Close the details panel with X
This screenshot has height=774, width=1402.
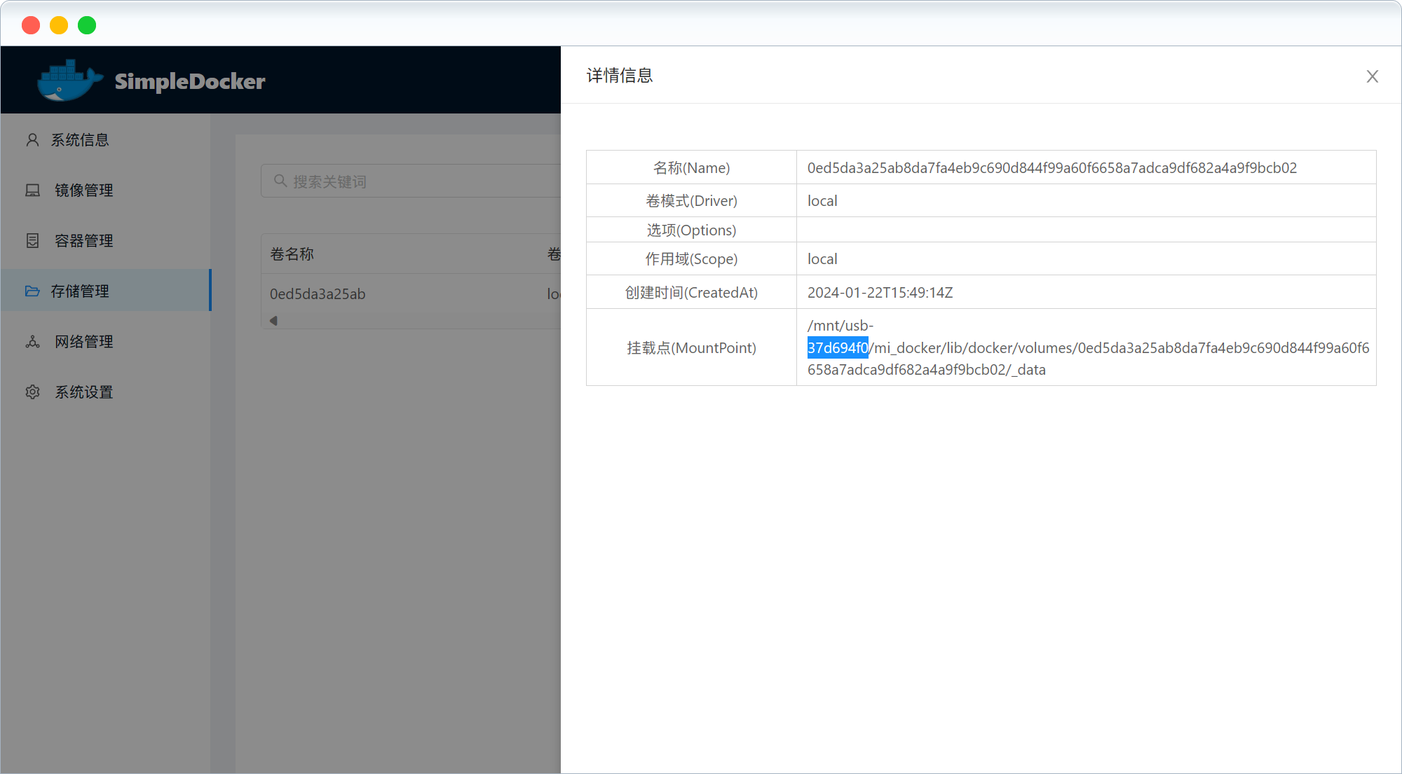click(1372, 76)
